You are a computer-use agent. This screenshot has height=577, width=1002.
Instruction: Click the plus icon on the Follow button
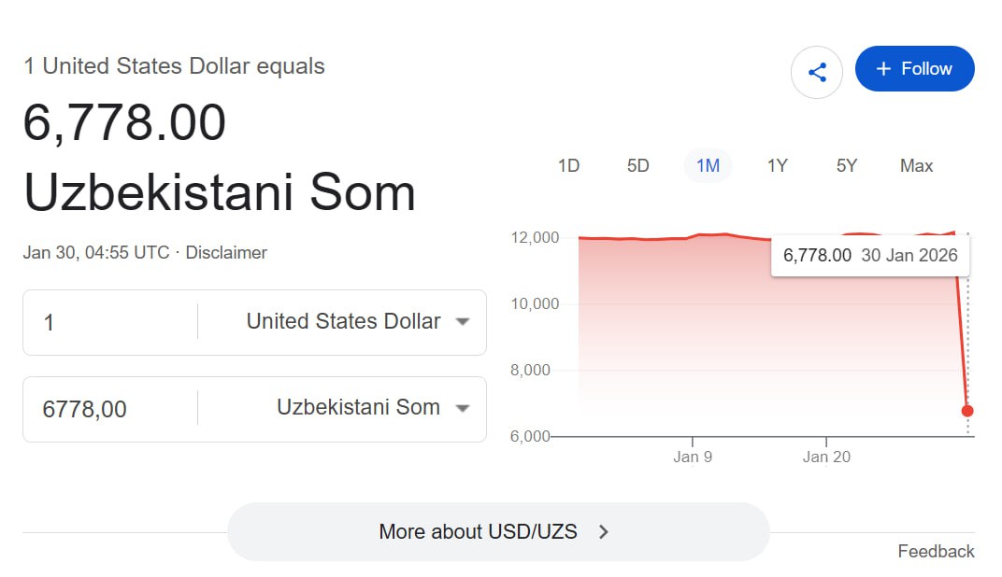(x=882, y=68)
